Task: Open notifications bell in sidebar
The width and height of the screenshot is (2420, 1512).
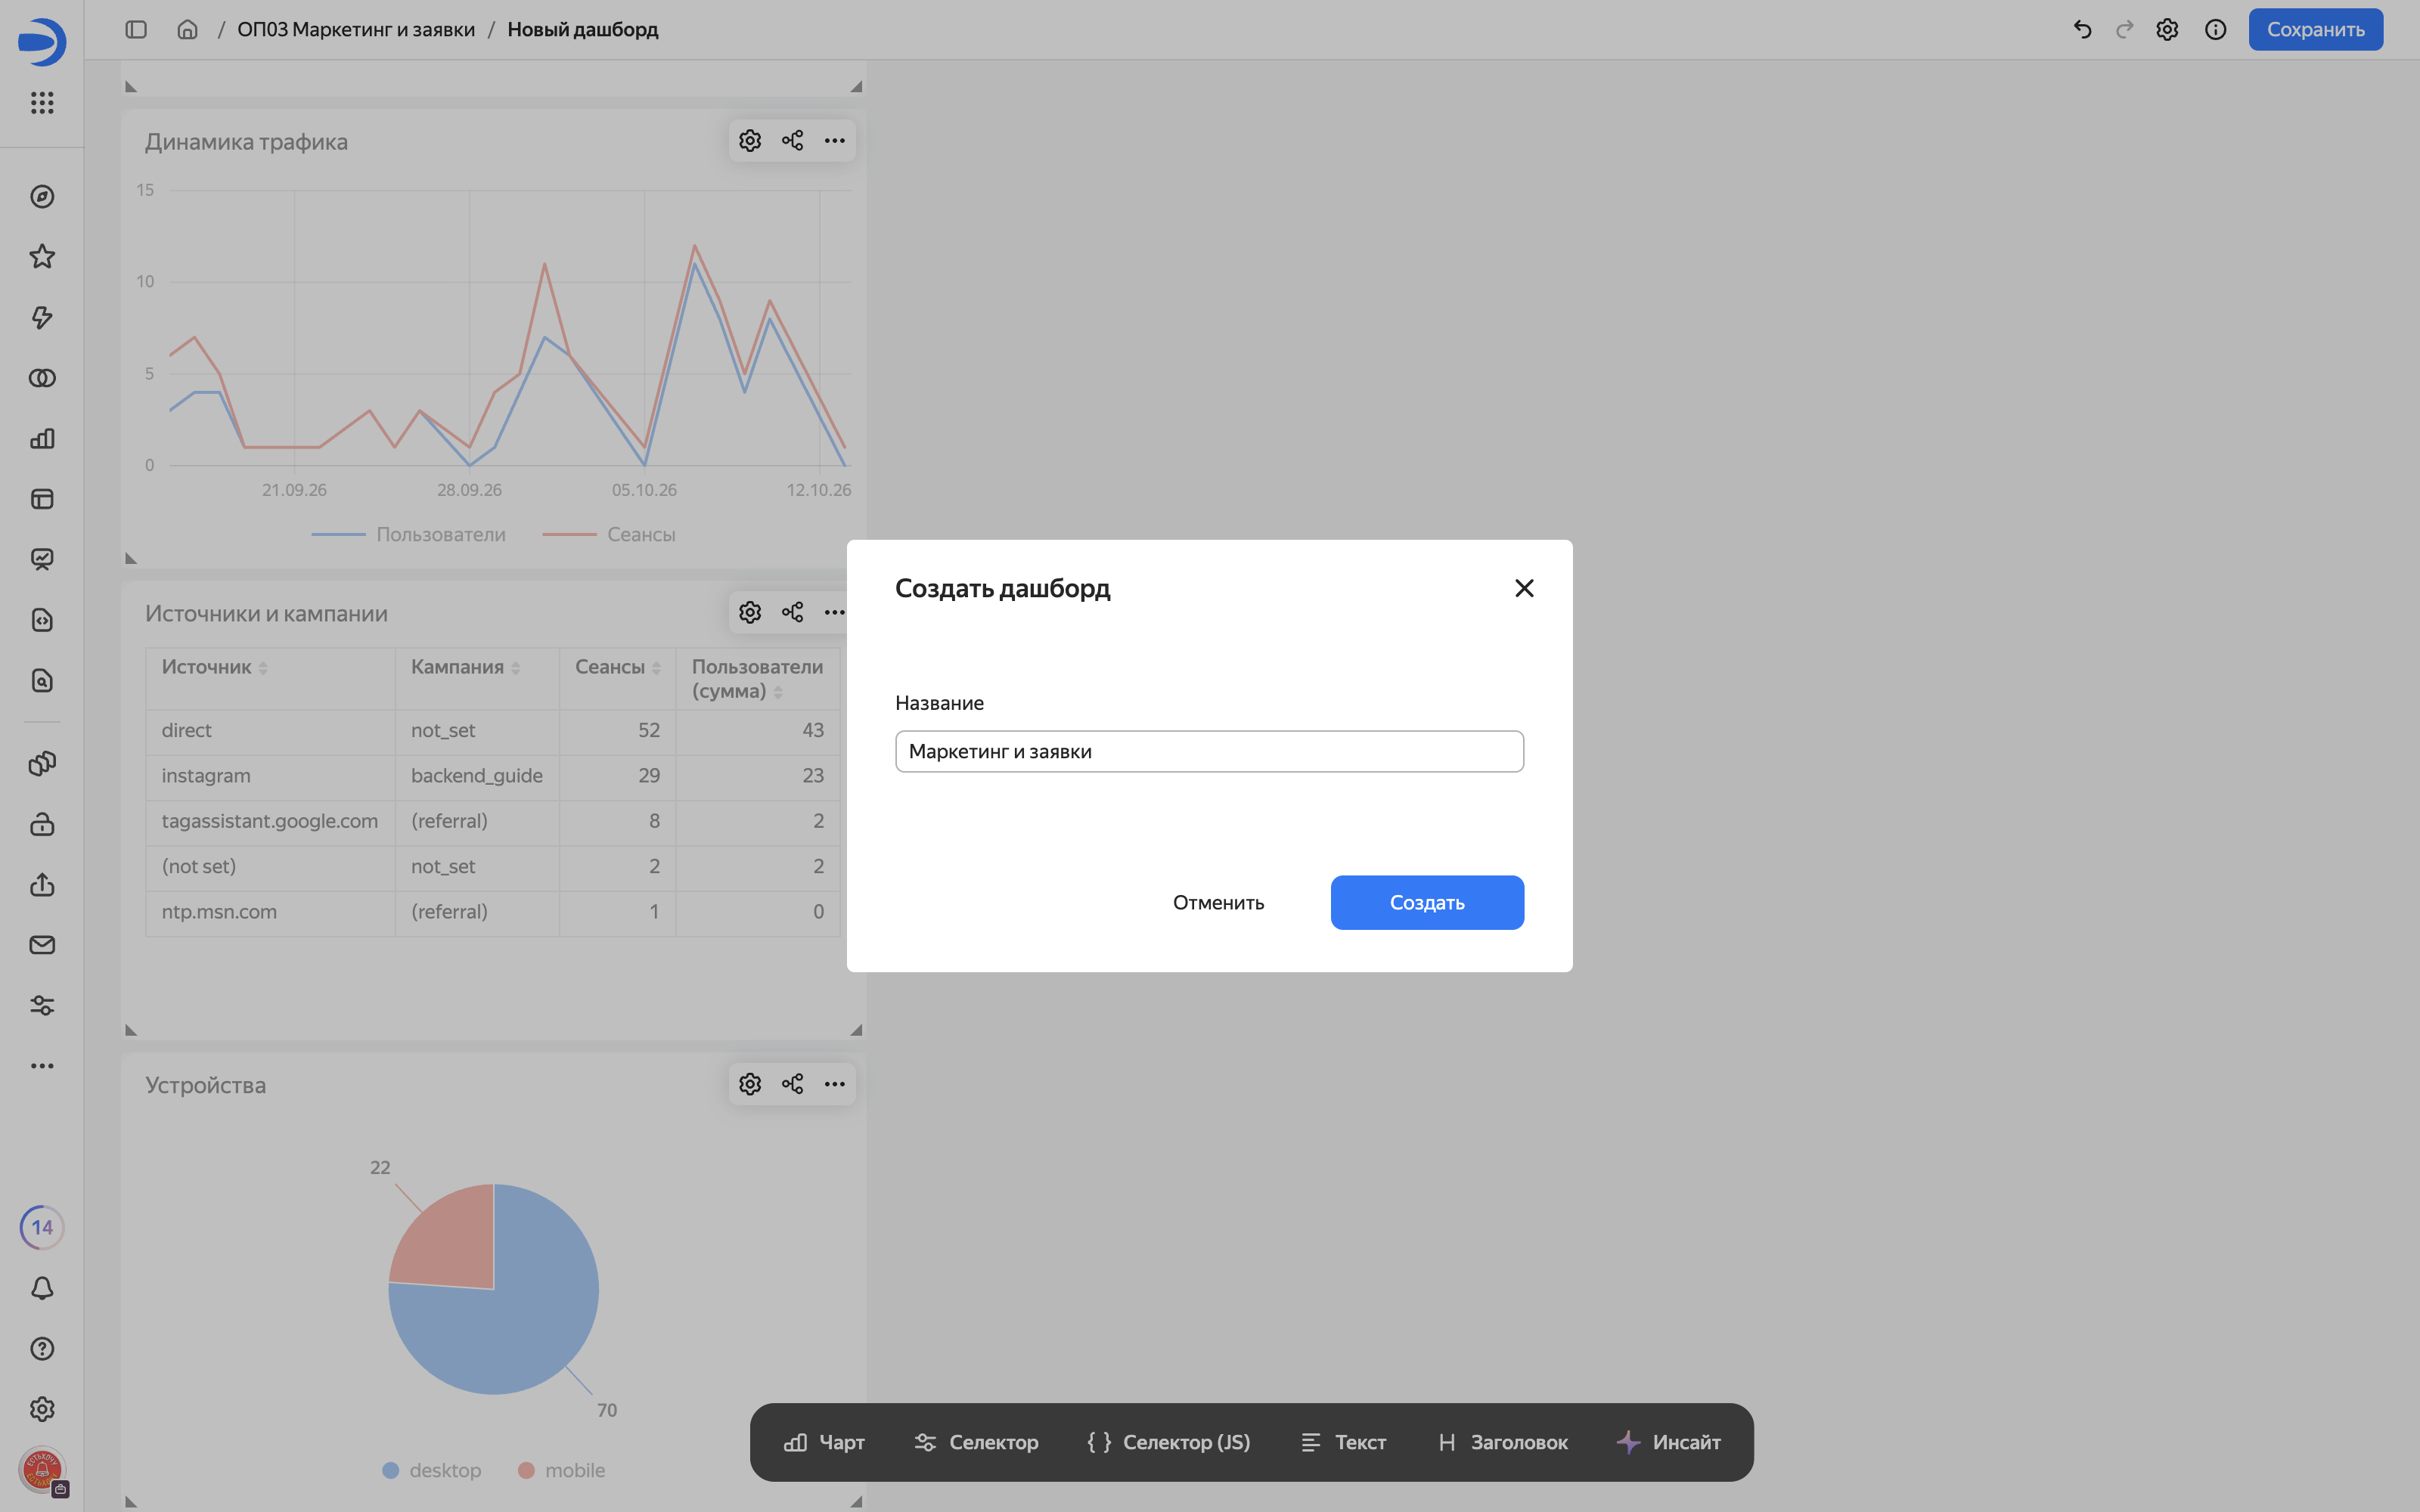Action: pyautogui.click(x=42, y=1288)
